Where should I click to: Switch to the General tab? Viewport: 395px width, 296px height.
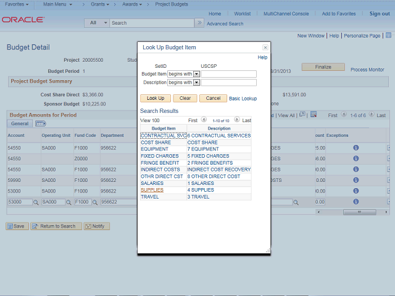20,124
